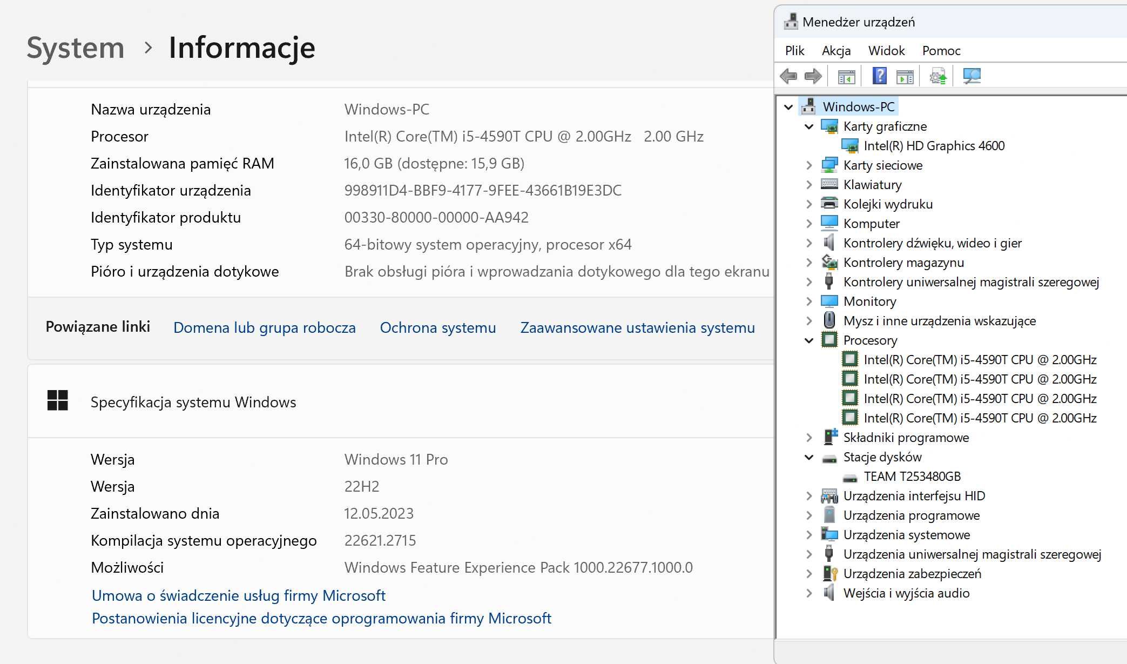This screenshot has height=664, width=1127.
Task: Click the Kolejki wydruku printer icon
Action: [829, 204]
